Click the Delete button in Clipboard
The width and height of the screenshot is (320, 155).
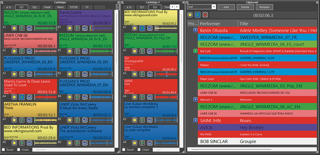tap(245, 7)
